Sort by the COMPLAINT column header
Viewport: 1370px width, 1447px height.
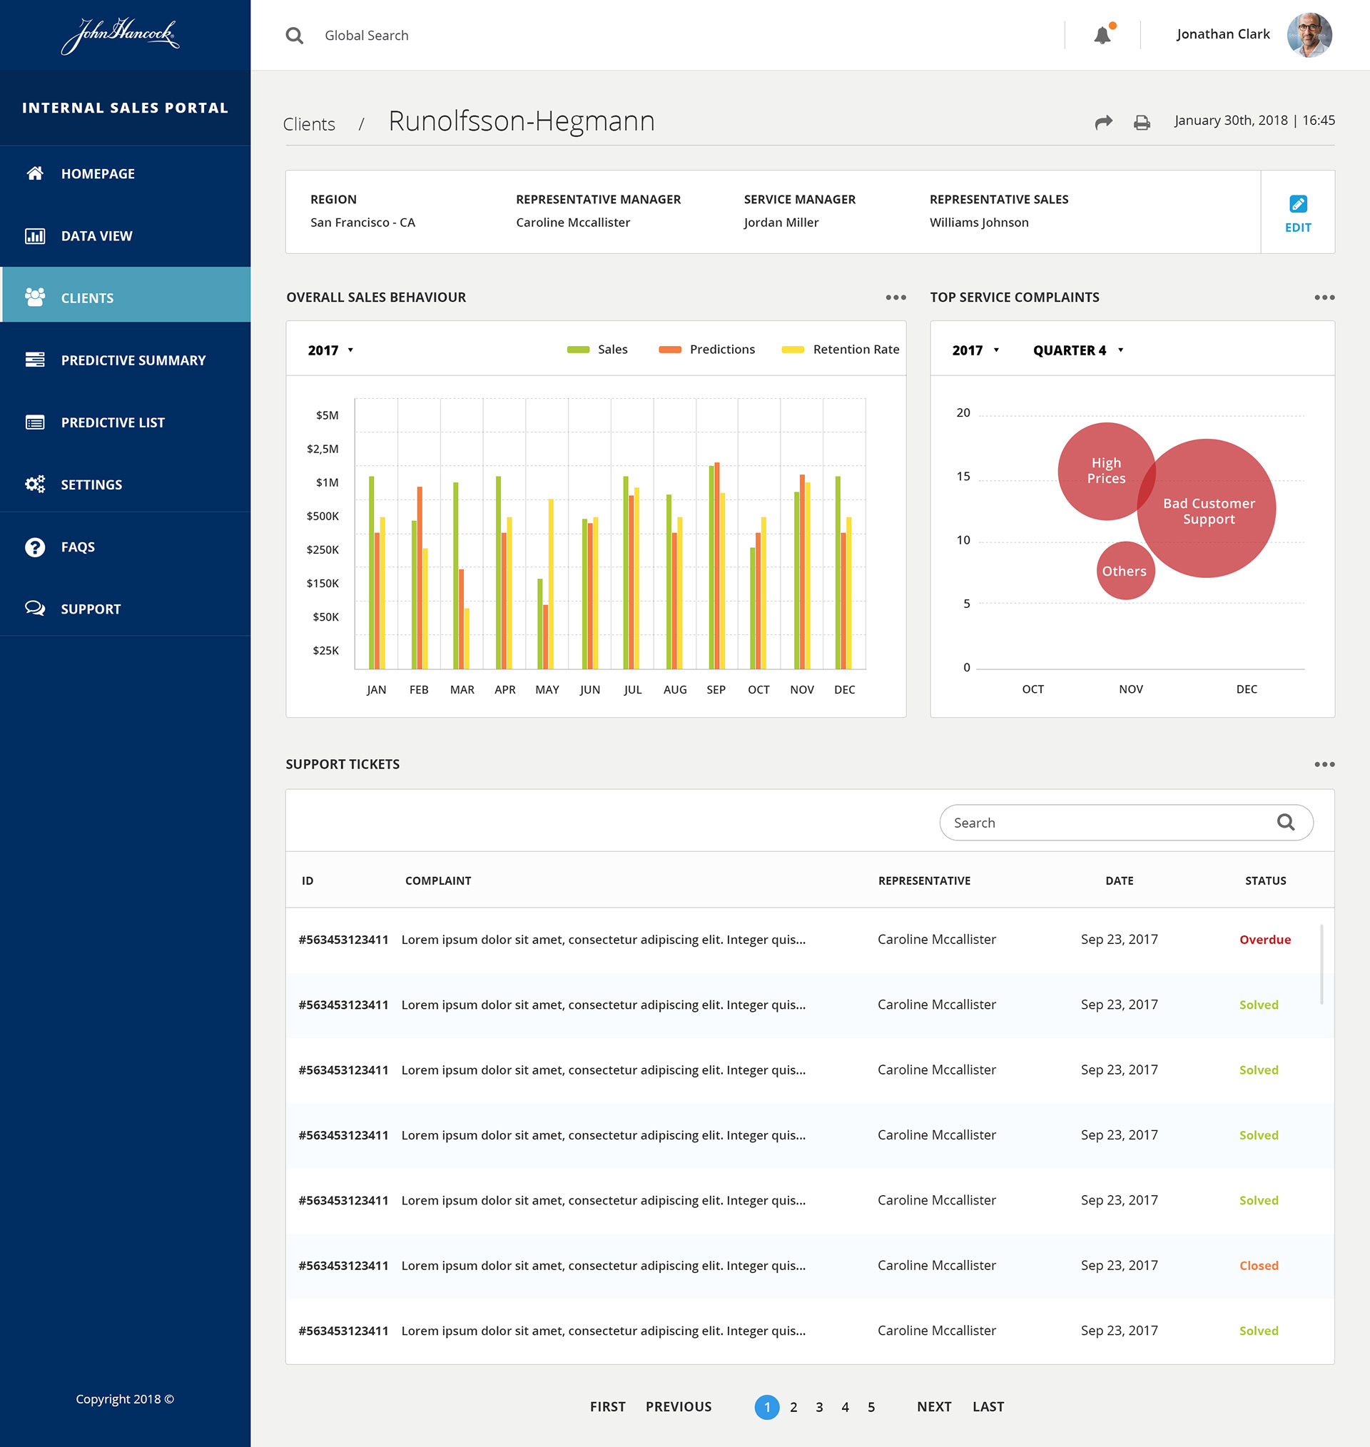pos(438,881)
